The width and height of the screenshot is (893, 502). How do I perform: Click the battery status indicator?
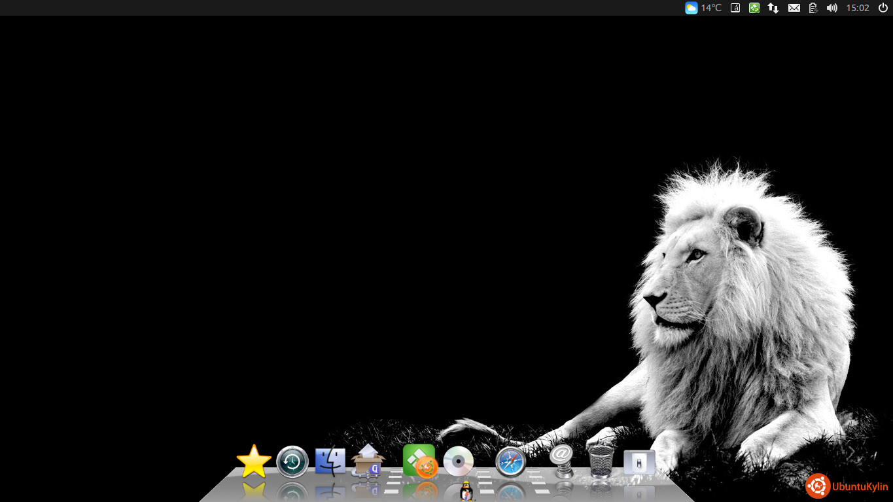813,8
